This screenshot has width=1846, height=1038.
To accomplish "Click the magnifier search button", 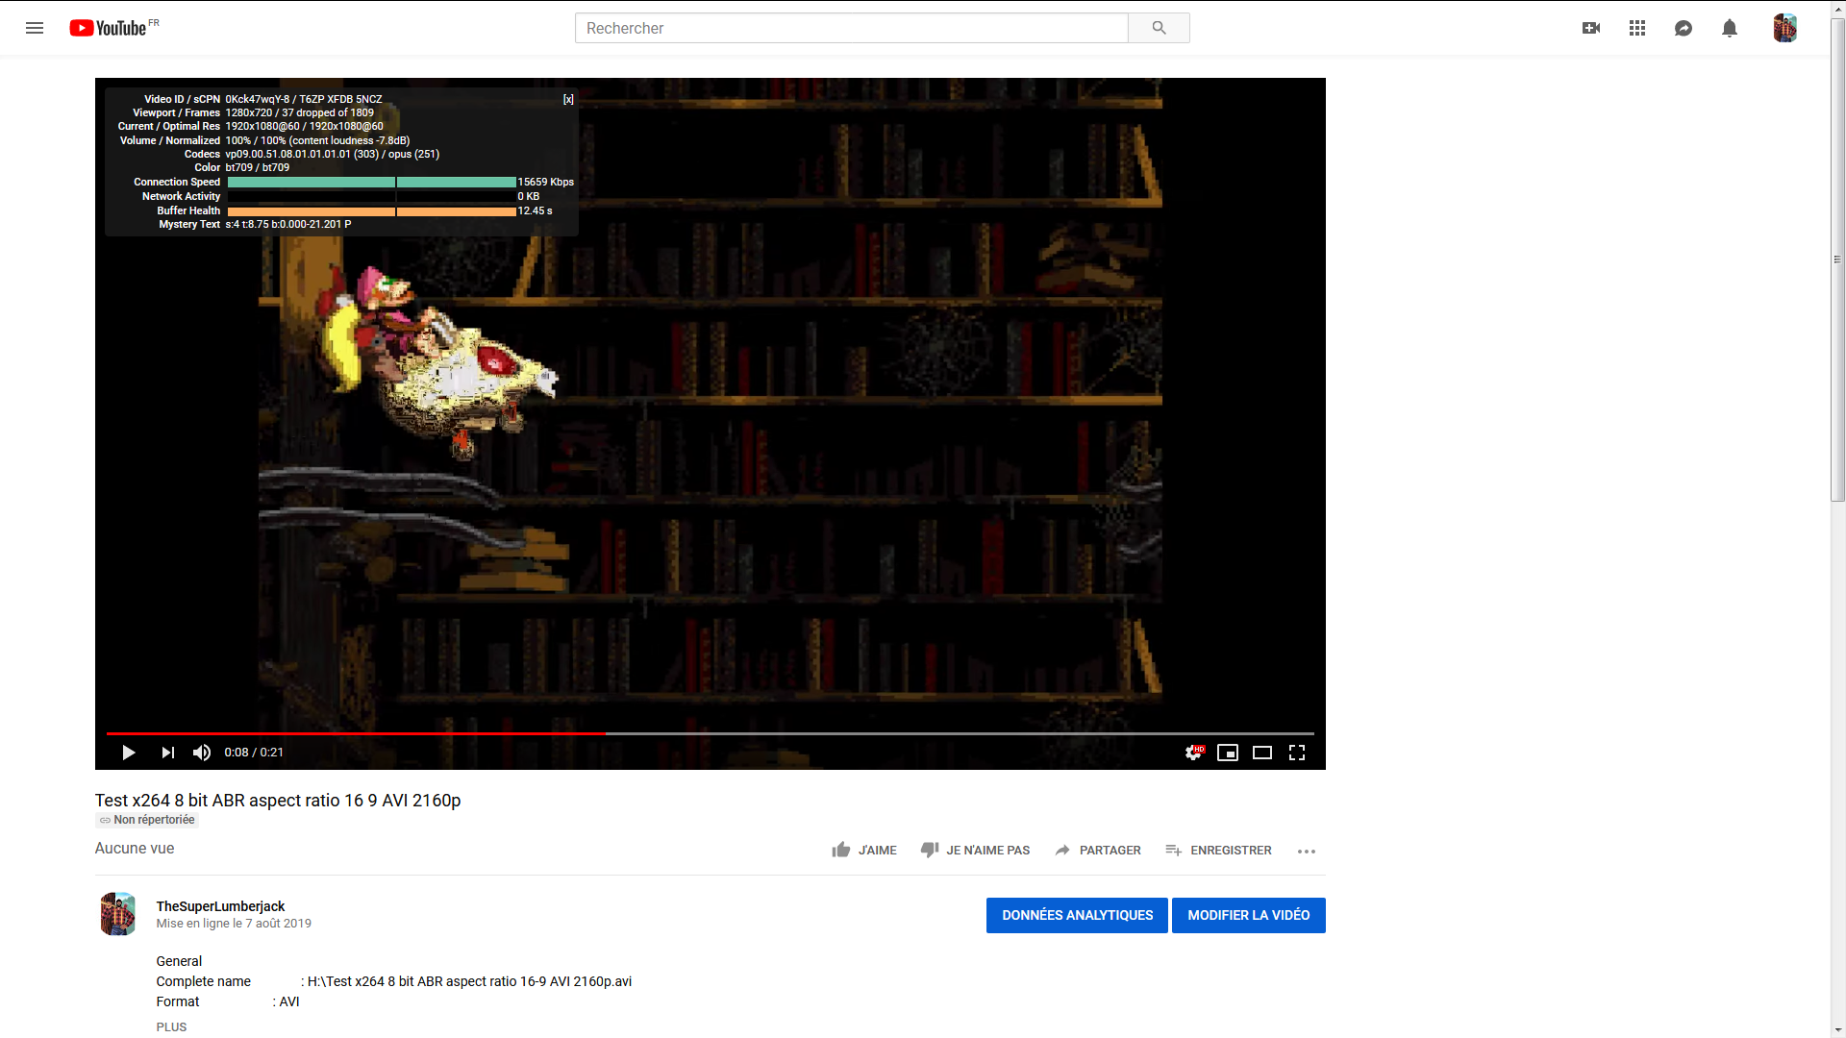I will [x=1159, y=28].
